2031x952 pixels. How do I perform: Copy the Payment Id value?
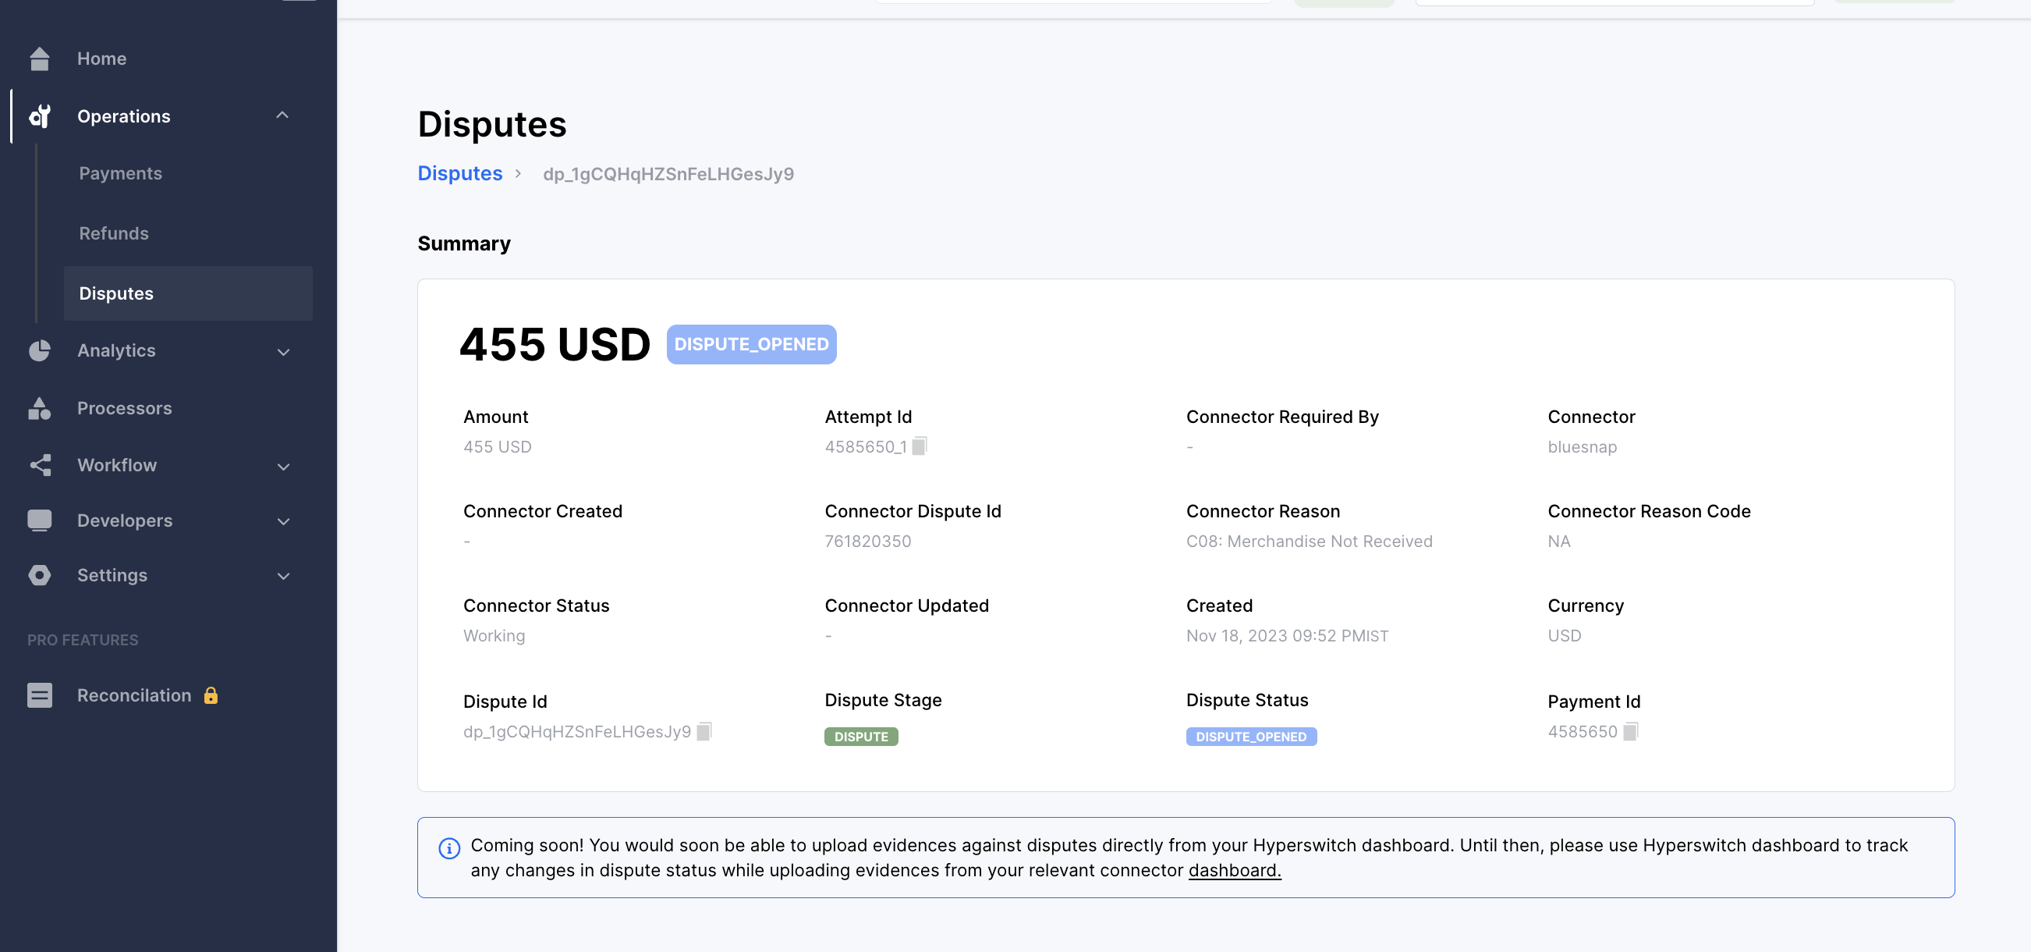pyautogui.click(x=1630, y=731)
